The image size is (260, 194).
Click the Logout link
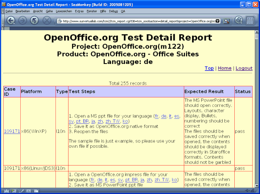pyautogui.click(x=244, y=68)
